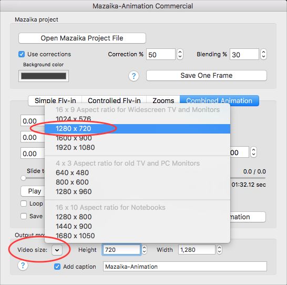The image size is (287, 285).
Task: Click partially hidden animation button at right
Action: pyautogui.click(x=248, y=217)
